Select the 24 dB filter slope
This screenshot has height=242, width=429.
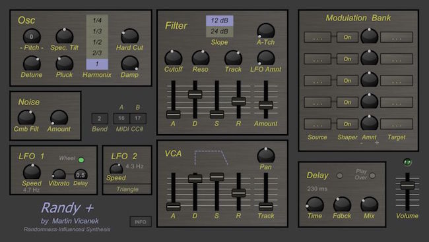coord(219,32)
